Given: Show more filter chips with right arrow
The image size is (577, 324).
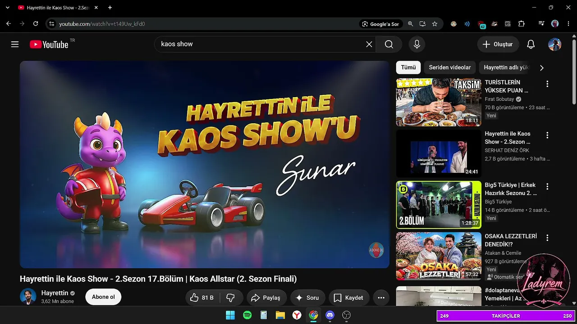Looking at the screenshot, I should click(542, 67).
